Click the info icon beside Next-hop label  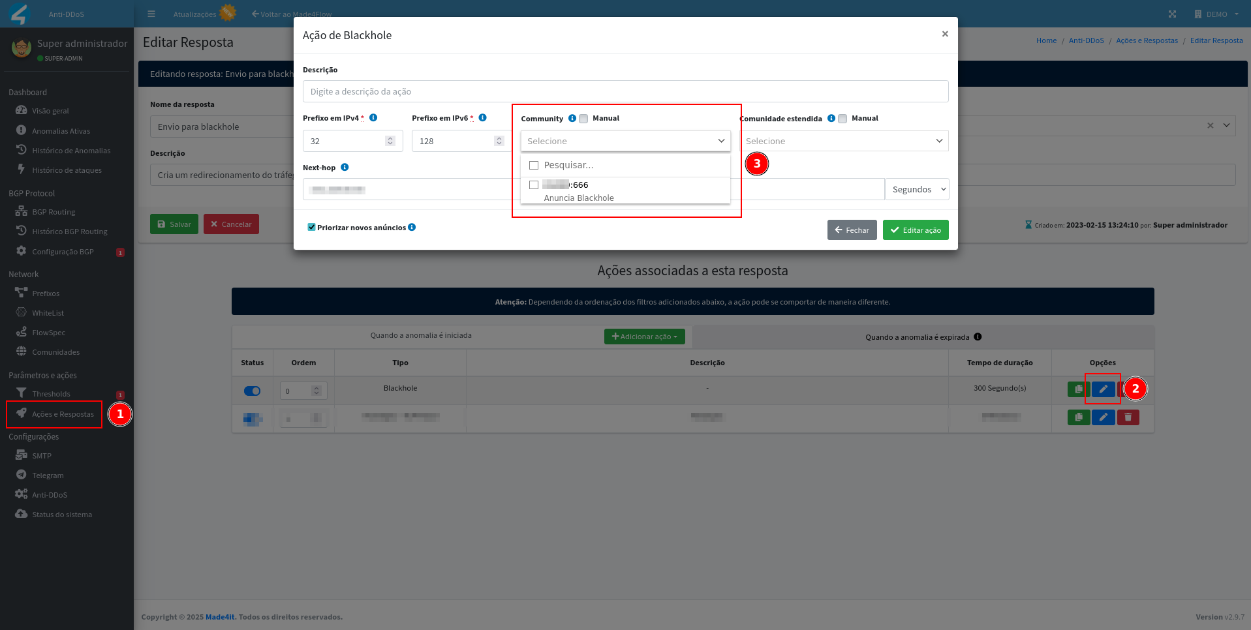click(x=345, y=168)
